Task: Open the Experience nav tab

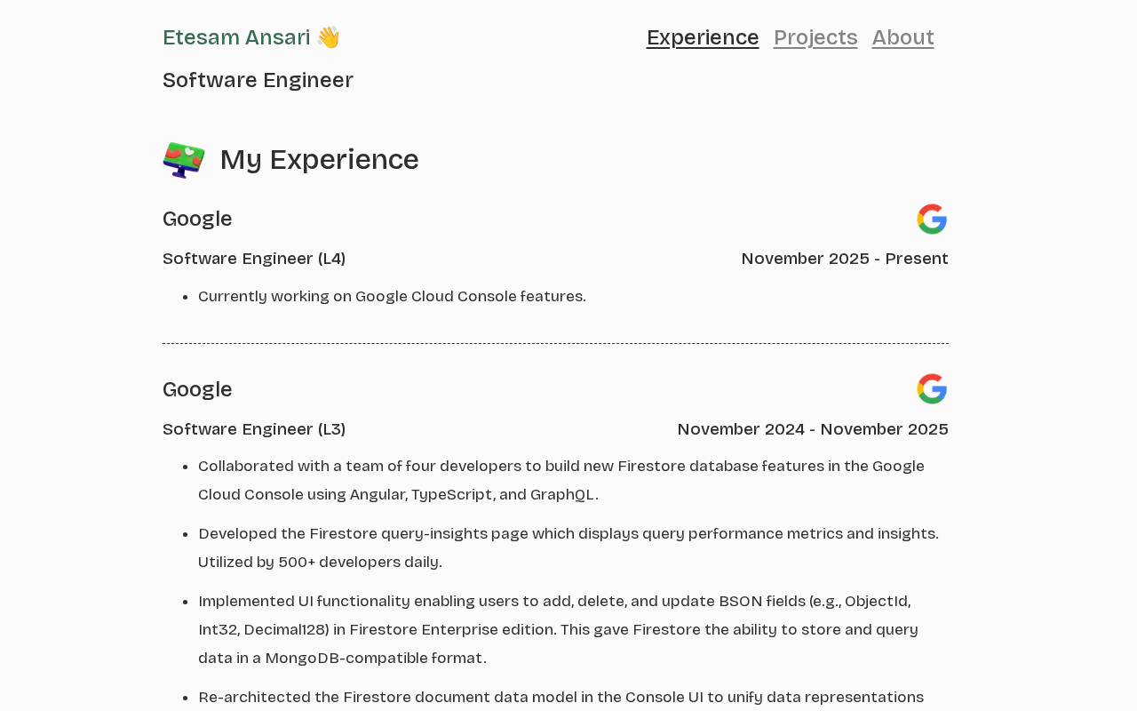Action: pyautogui.click(x=702, y=37)
